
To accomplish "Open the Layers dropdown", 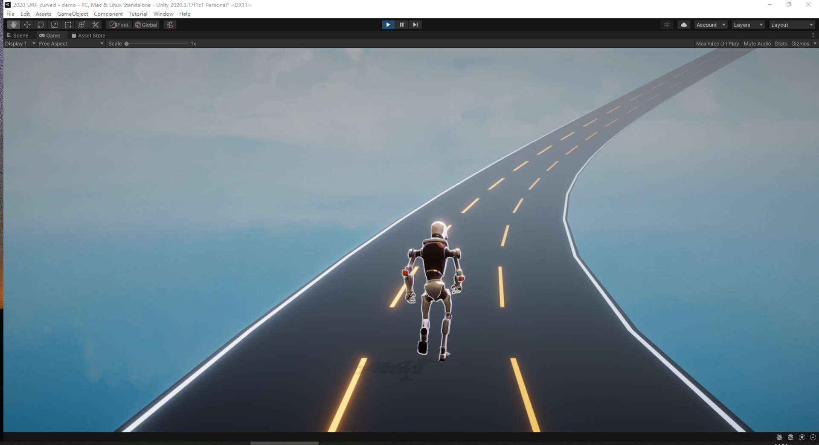I will (x=747, y=25).
